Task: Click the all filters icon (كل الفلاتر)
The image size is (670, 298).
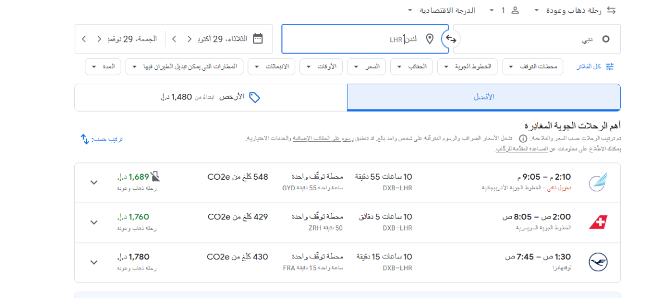Action: pos(610,66)
